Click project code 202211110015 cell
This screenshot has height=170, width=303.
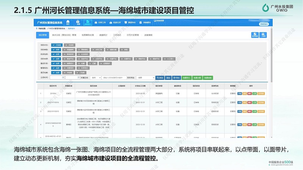(53, 111)
